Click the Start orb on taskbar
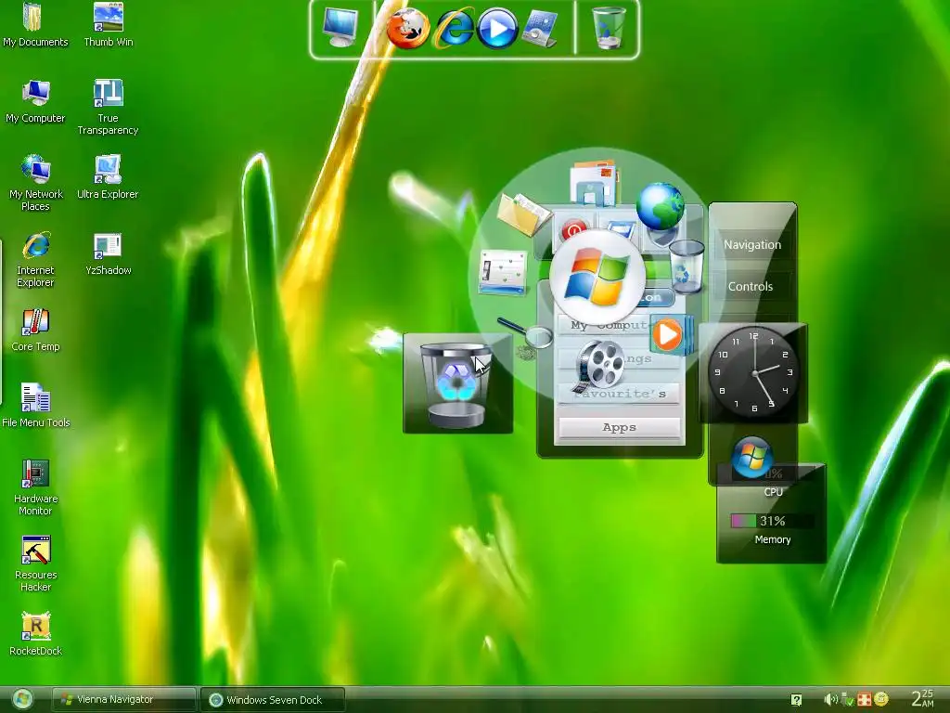The image size is (950, 713). pos(23,700)
